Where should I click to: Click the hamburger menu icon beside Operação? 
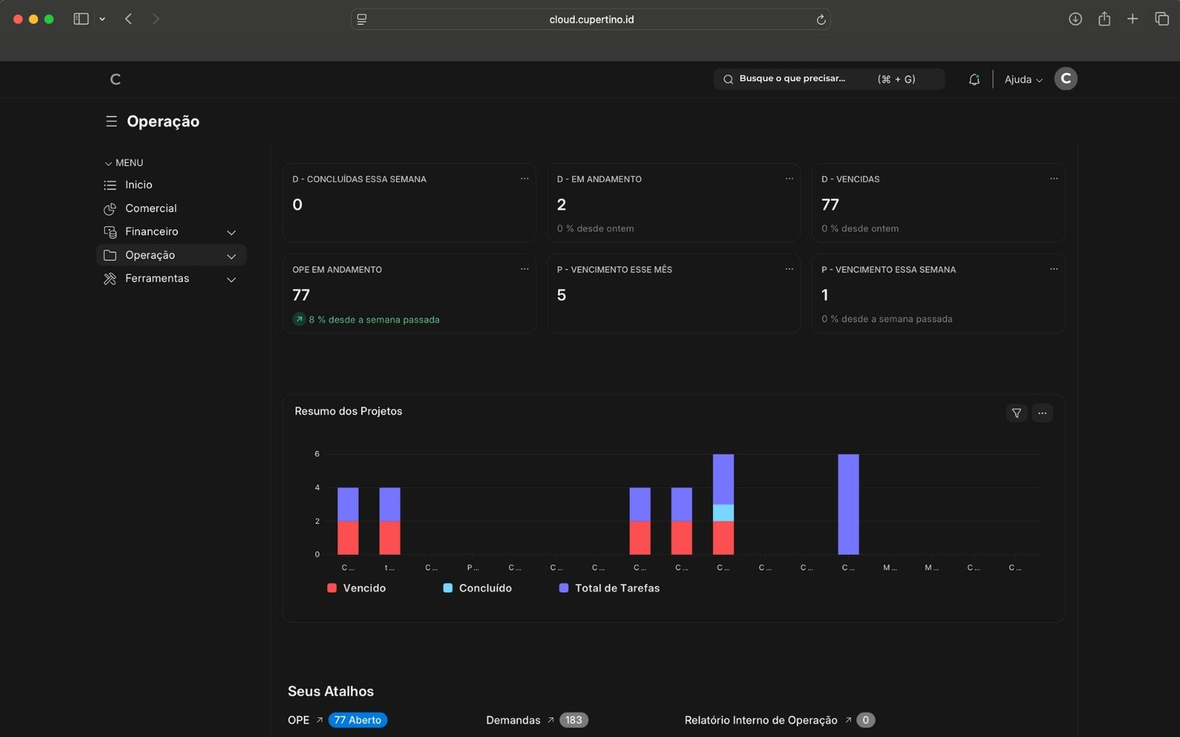pos(111,122)
